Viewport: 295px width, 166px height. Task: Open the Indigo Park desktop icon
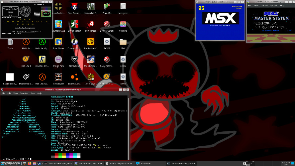click(x=58, y=60)
